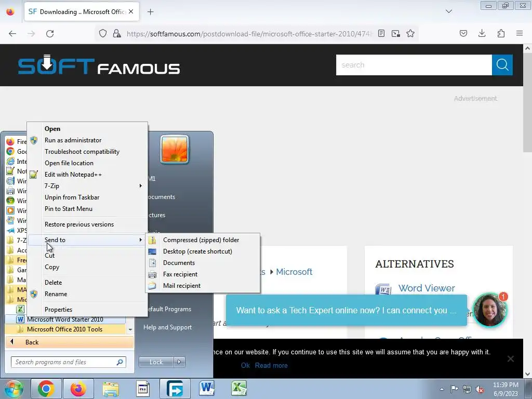
Task: Open the Word Viewer alternative link
Action: pos(427,288)
